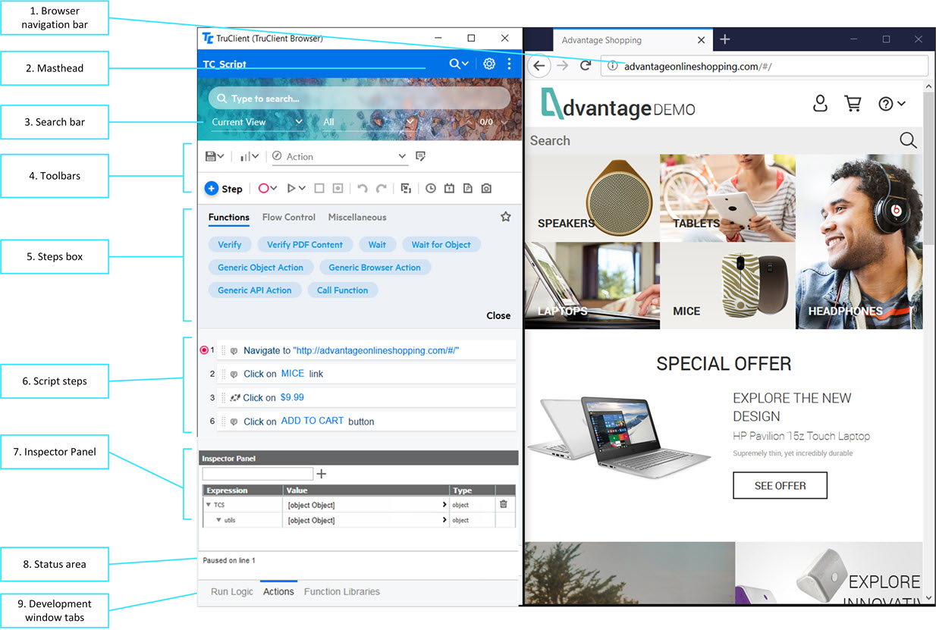The image size is (936, 630).
Task: Click the Wait for Object button
Action: (x=441, y=245)
